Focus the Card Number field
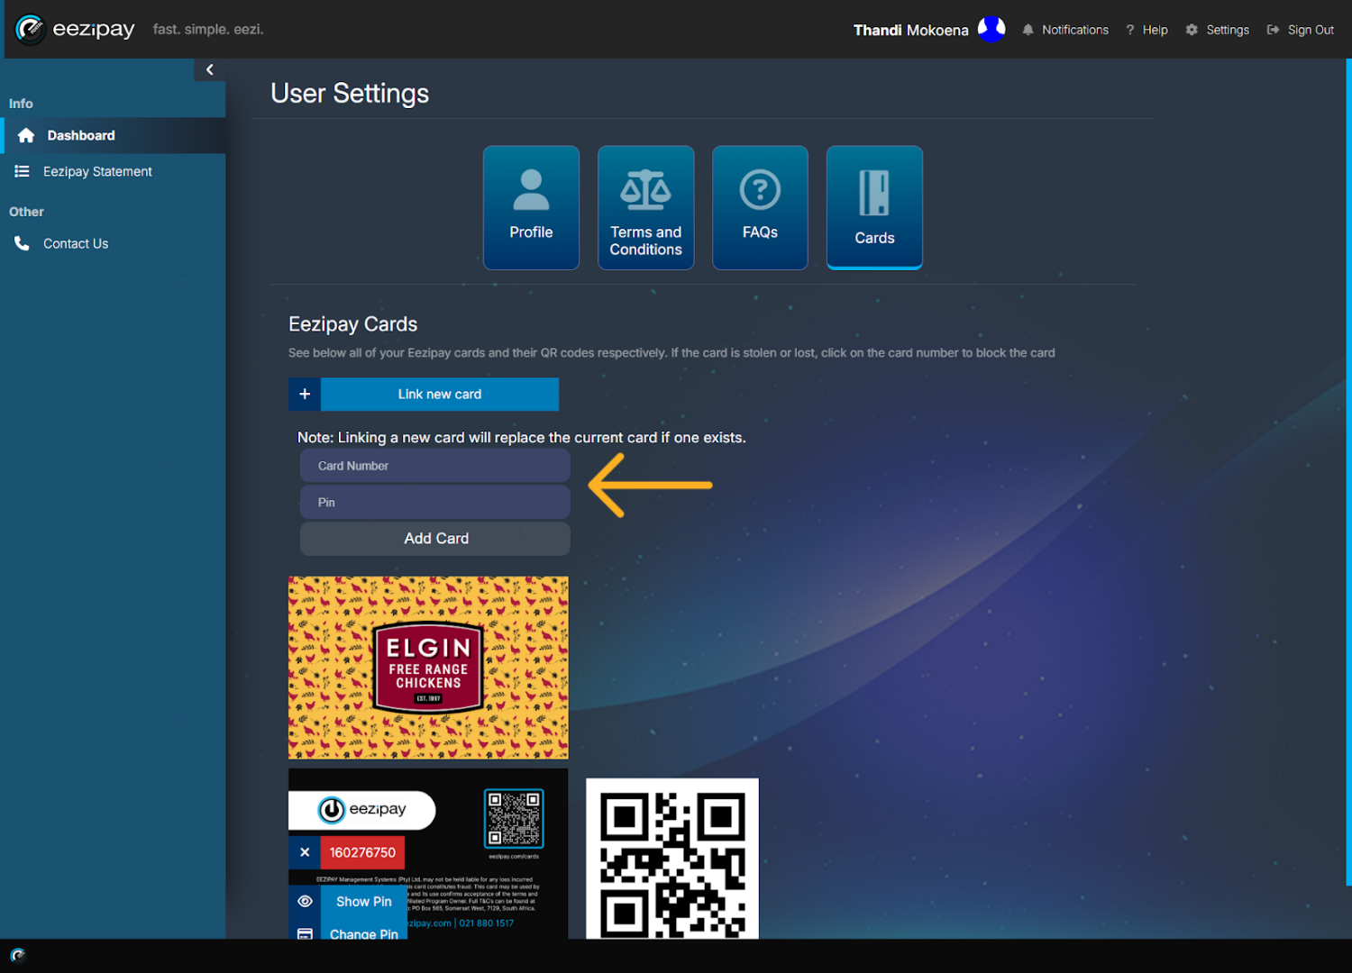The image size is (1352, 973). (x=434, y=466)
